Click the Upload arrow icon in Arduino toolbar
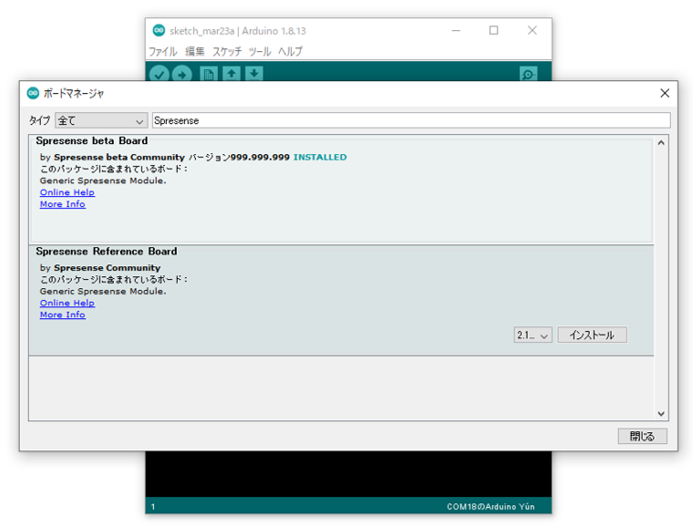693x527 pixels. [x=181, y=73]
